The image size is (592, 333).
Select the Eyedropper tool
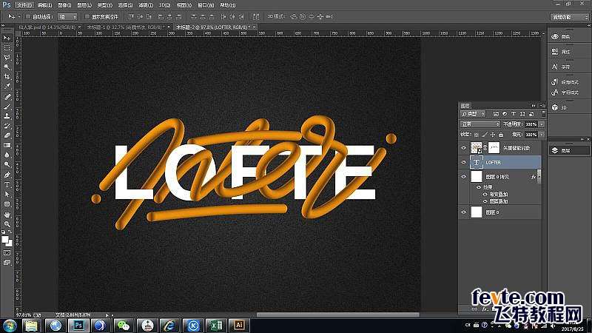point(7,87)
